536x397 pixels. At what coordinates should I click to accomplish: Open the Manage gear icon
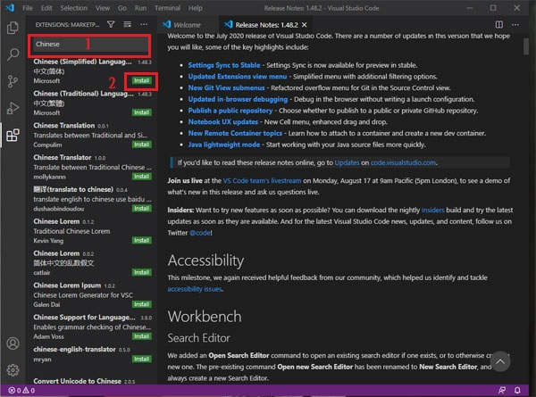point(13,370)
